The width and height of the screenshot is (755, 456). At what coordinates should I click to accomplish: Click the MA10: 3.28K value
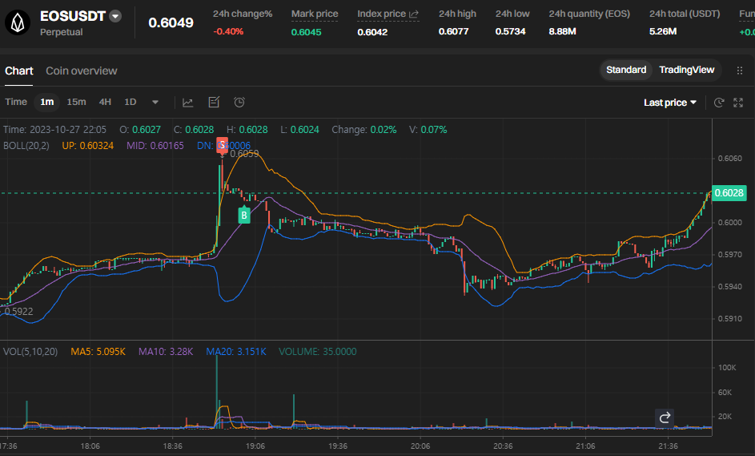[x=166, y=351]
